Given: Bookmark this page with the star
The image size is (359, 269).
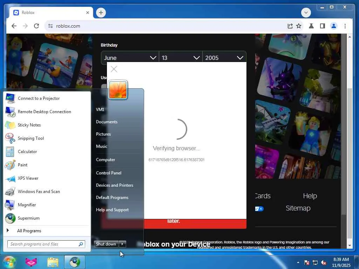Looking at the screenshot, I should pyautogui.click(x=299, y=26).
